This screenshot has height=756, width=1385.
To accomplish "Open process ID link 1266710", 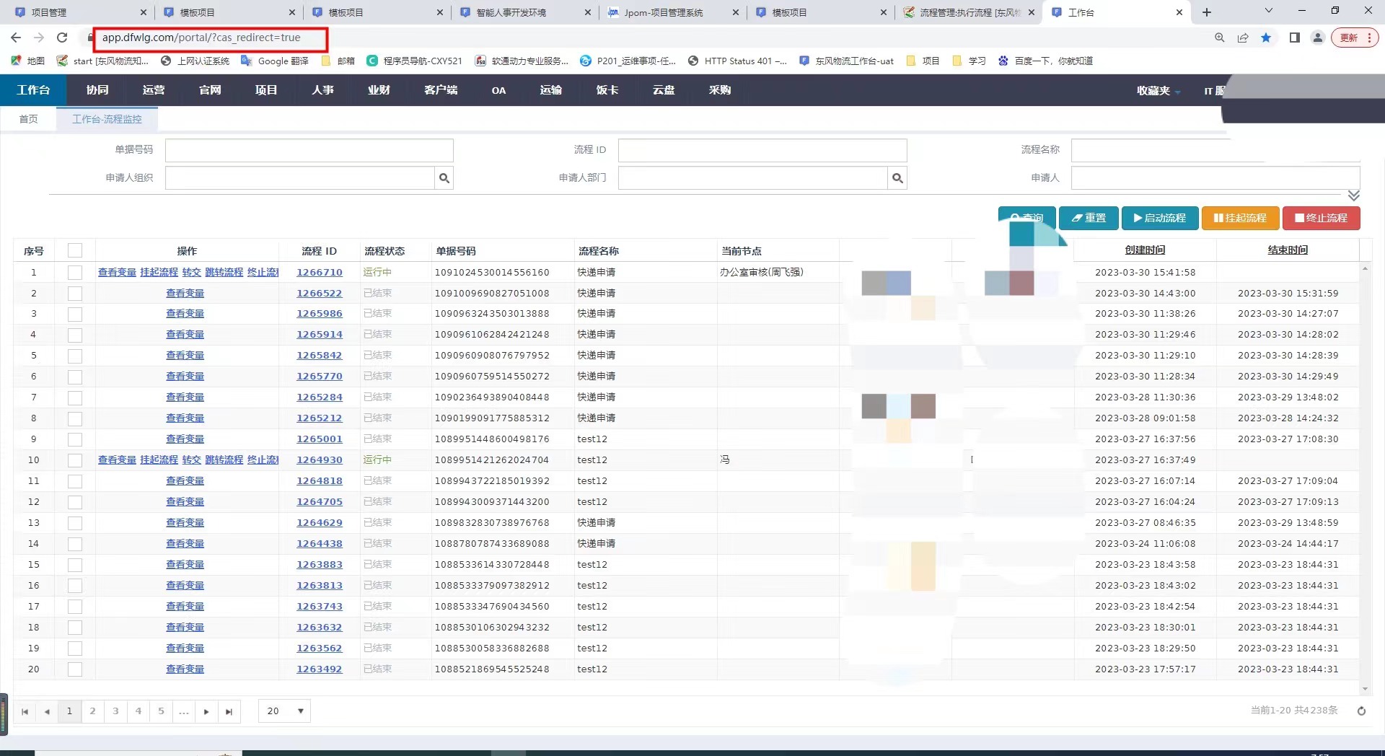I will (x=320, y=272).
